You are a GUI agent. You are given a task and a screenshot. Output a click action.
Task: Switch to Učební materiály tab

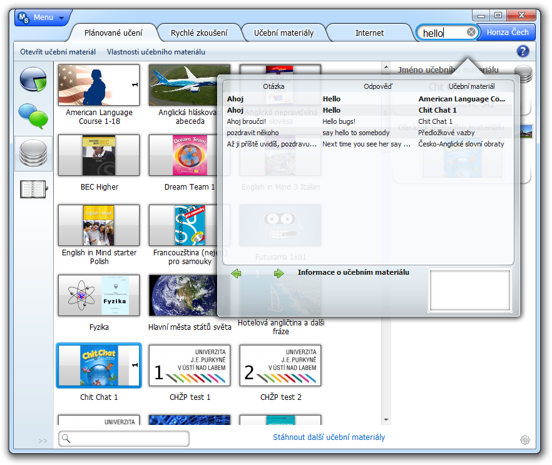point(284,33)
